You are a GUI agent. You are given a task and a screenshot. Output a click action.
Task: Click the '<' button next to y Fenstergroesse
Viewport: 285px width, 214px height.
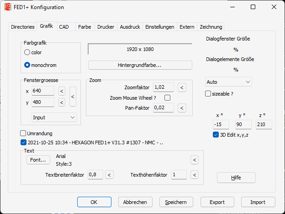pos(62,102)
